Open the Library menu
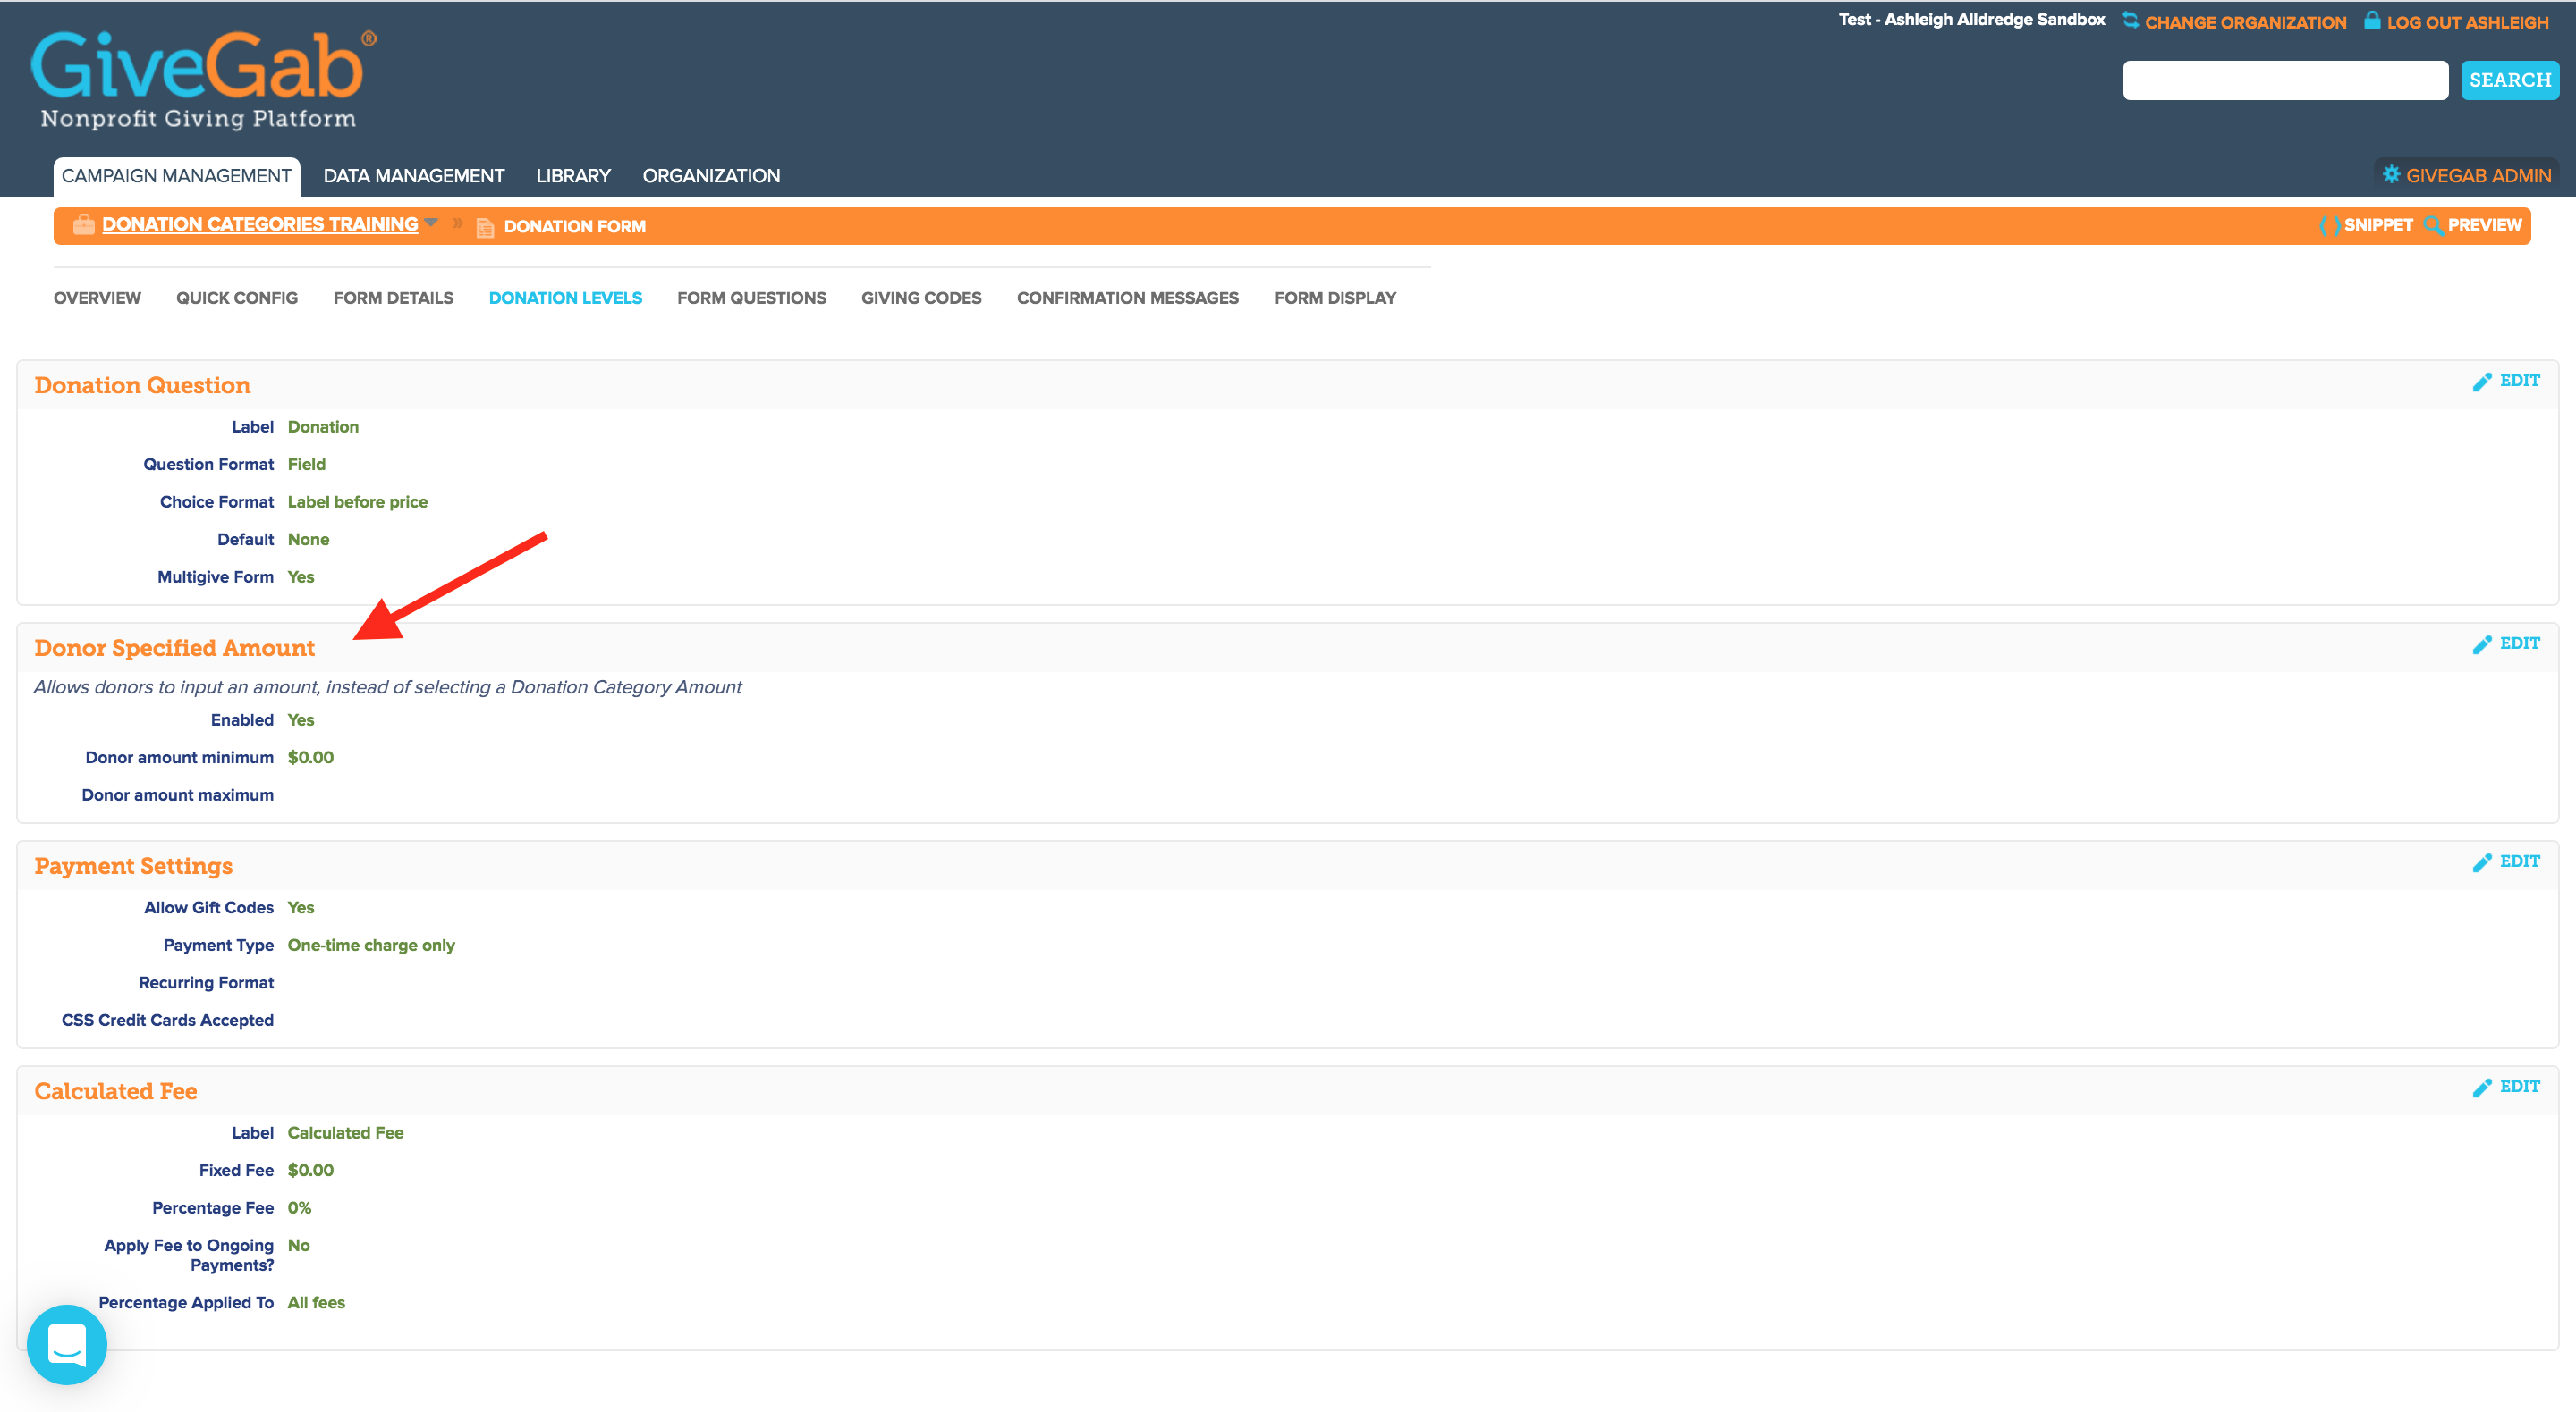Viewport: 2576px width, 1412px height. [x=573, y=176]
